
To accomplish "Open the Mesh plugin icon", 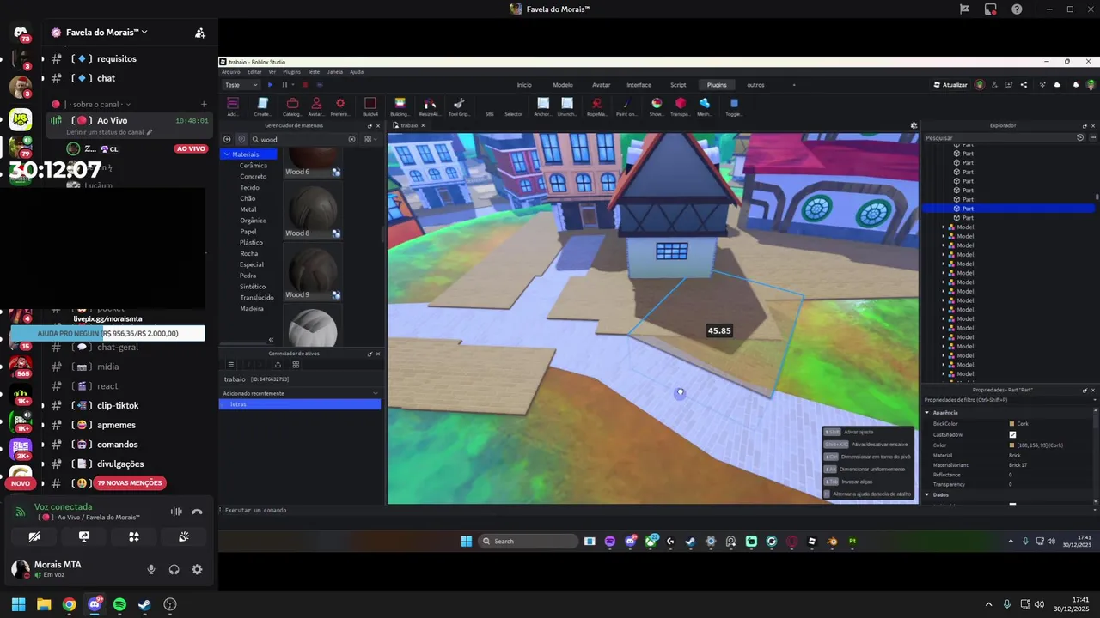I will 705,104.
